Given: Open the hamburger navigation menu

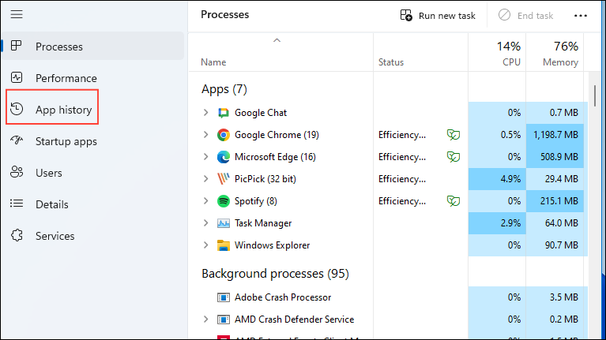Looking at the screenshot, I should coord(17,14).
